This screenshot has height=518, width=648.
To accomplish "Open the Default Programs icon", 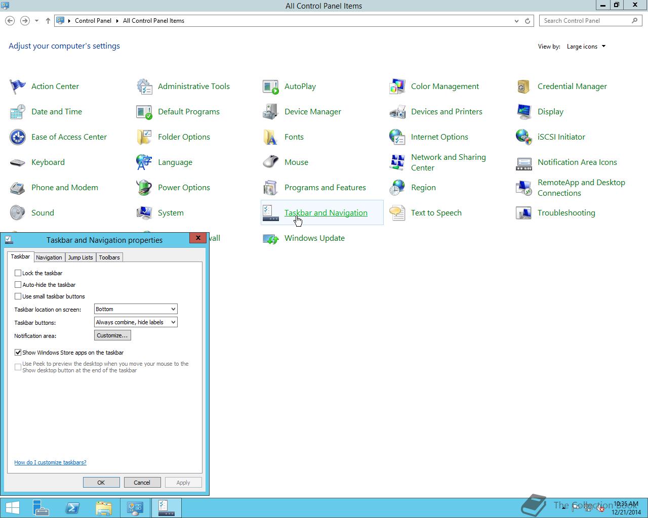I will pyautogui.click(x=144, y=112).
